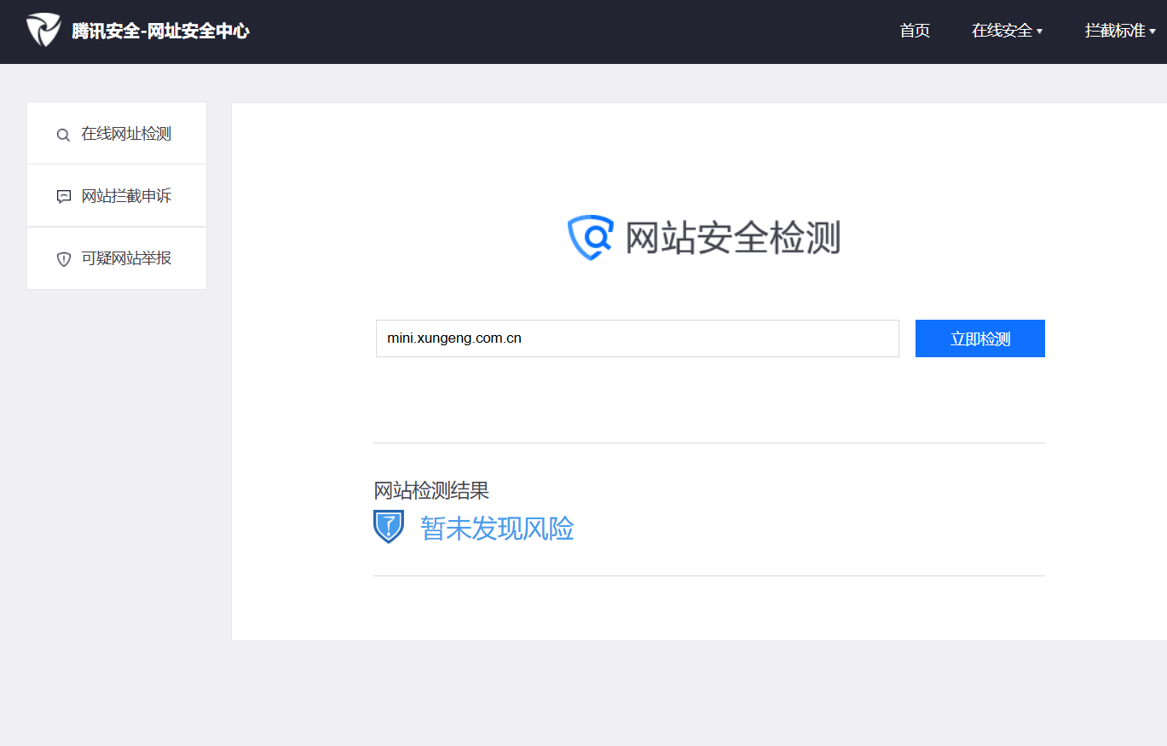Viewport: 1167px width, 746px height.
Task: Focus the URL input containing mini.xungeng.com.cn
Action: pyautogui.click(x=638, y=338)
